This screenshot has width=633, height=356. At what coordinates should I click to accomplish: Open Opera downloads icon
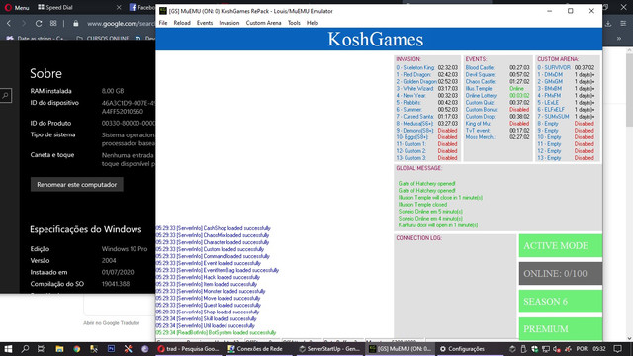pos(608,24)
